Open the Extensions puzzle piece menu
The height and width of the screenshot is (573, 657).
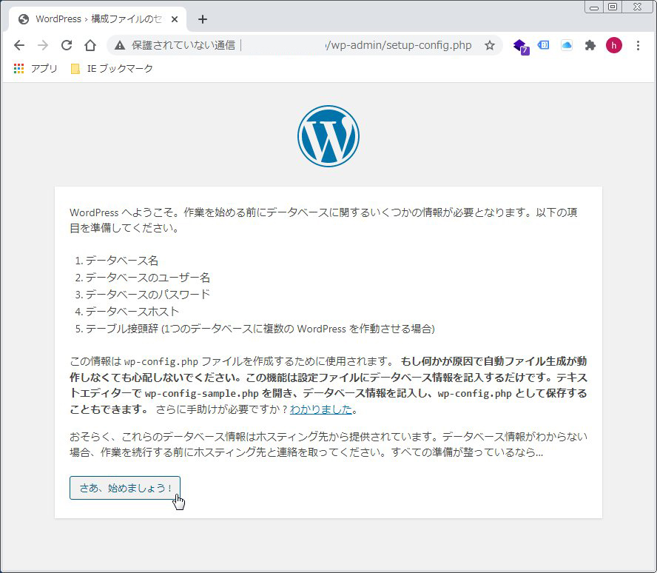click(x=590, y=45)
